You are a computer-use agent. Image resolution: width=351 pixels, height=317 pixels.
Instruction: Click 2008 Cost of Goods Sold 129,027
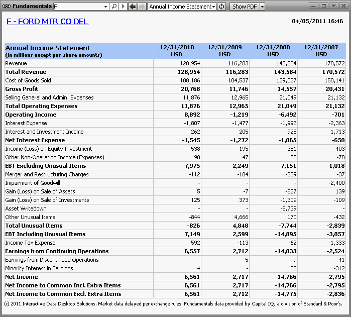click(x=286, y=80)
